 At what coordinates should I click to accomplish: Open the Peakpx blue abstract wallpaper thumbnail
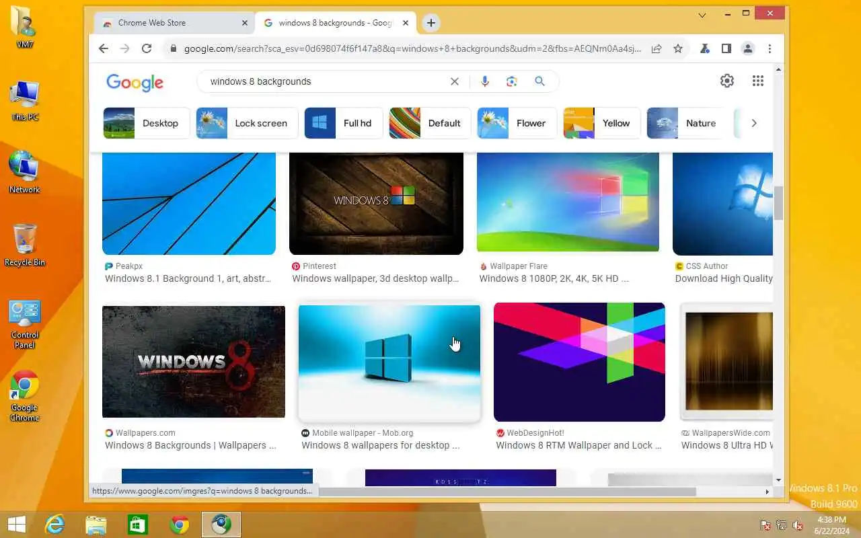point(189,204)
